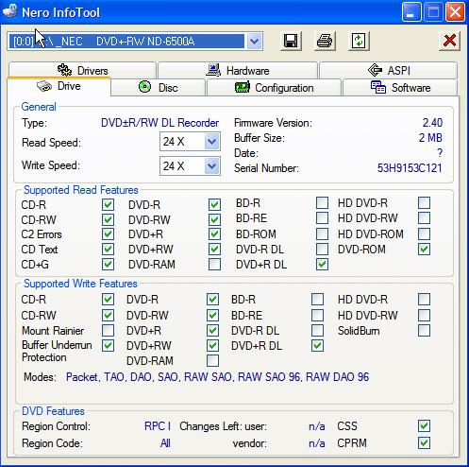The width and height of the screenshot is (469, 467).
Task: Toggle BD-ROM read checkbox
Action: click(x=322, y=234)
